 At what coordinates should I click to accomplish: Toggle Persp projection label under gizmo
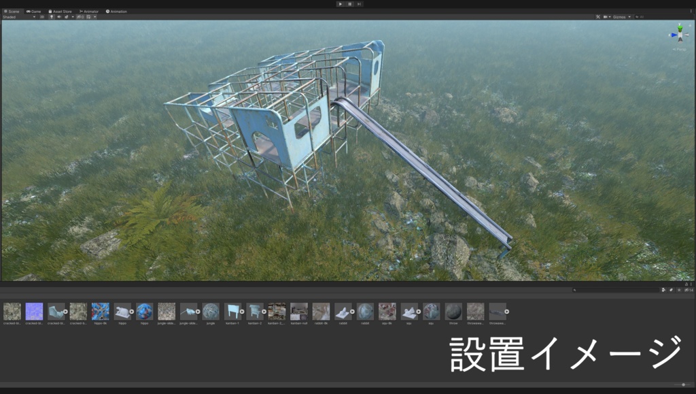pos(680,49)
